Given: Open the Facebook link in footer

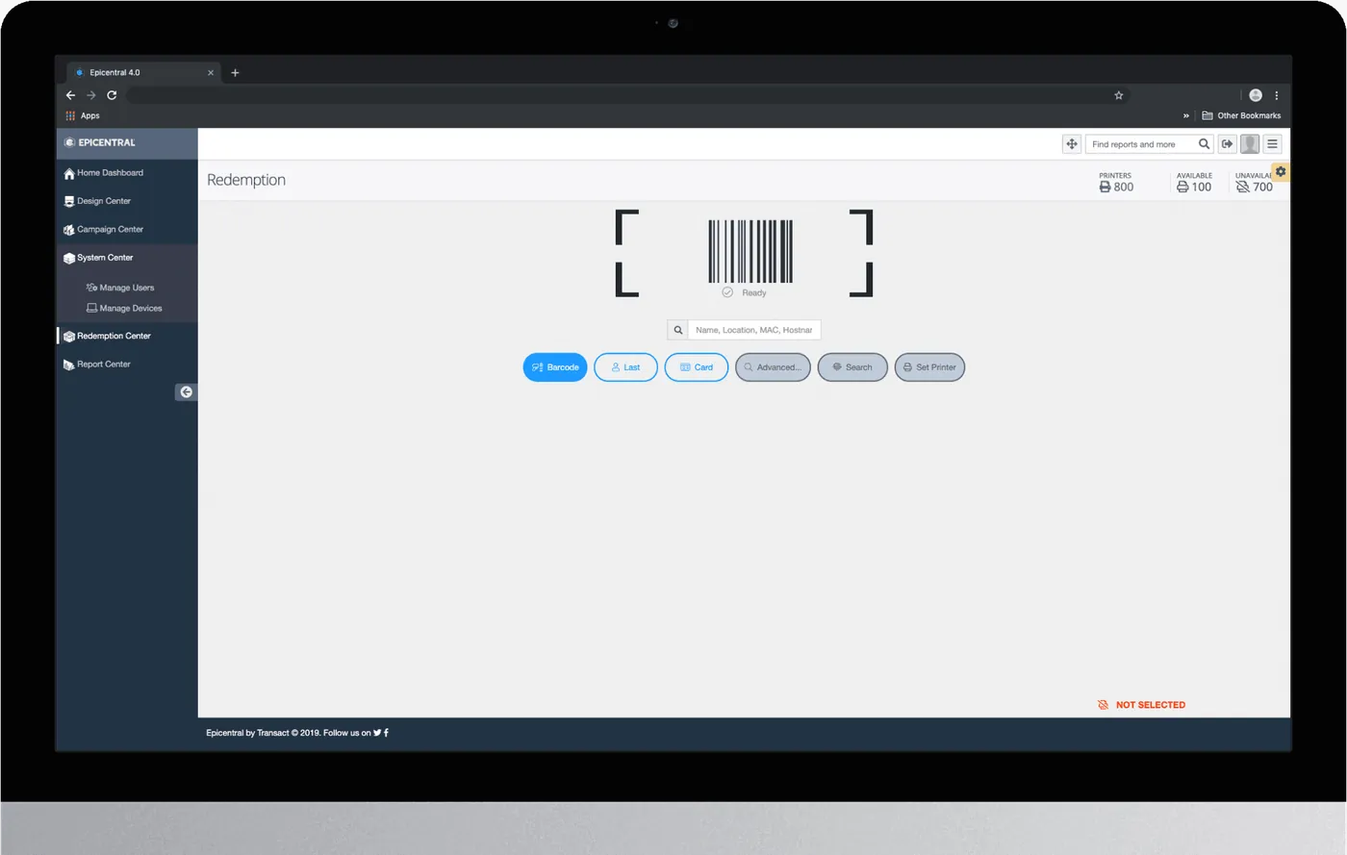Looking at the screenshot, I should coord(387,733).
